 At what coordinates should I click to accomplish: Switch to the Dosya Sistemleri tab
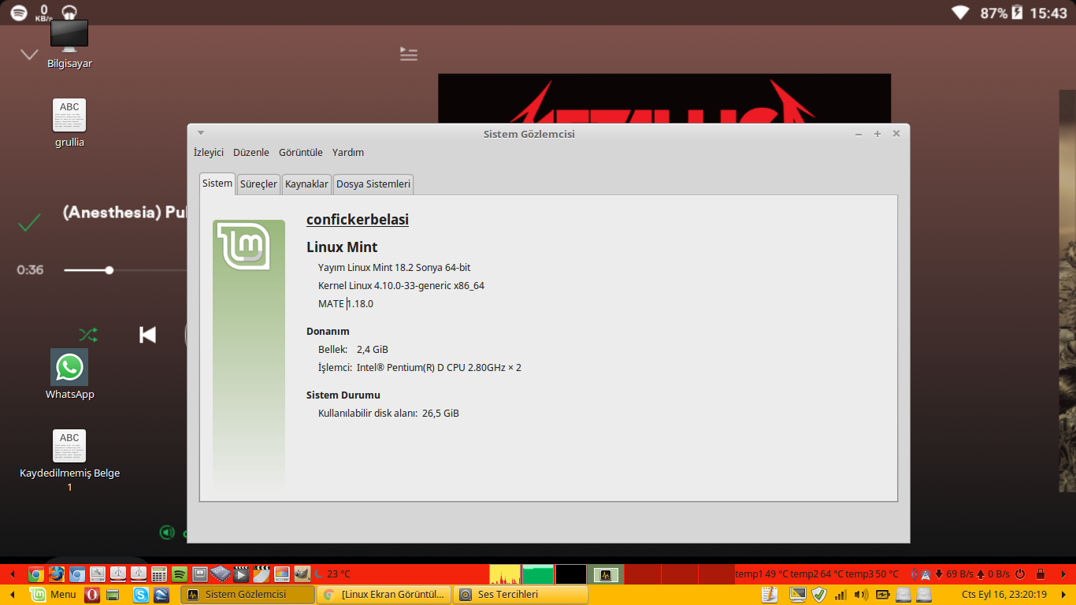(373, 184)
